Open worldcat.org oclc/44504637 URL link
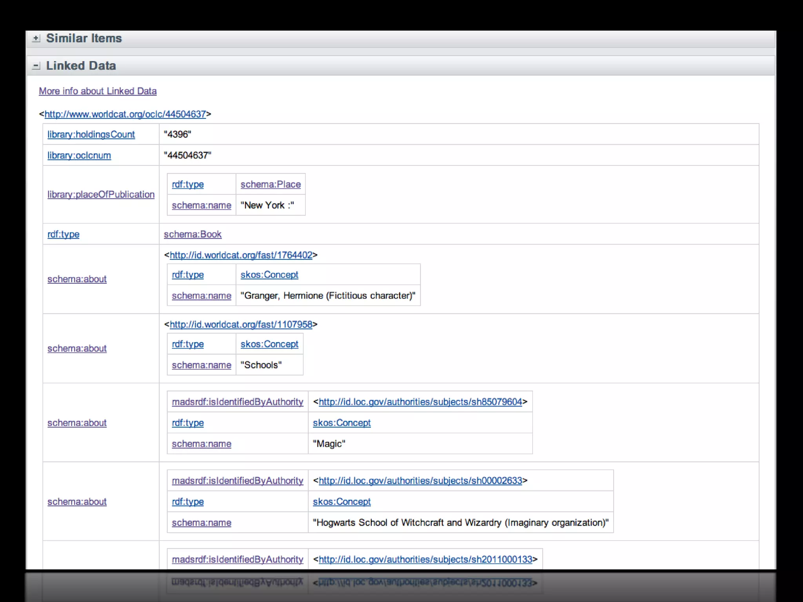 pos(125,114)
